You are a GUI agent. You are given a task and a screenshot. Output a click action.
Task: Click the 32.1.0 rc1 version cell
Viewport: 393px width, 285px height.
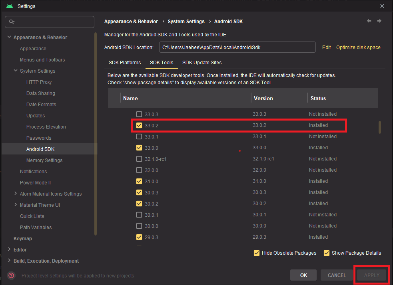tap(263, 159)
